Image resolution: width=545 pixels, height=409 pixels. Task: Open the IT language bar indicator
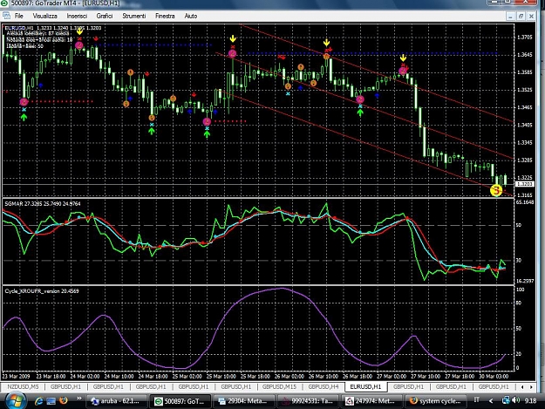(476, 400)
